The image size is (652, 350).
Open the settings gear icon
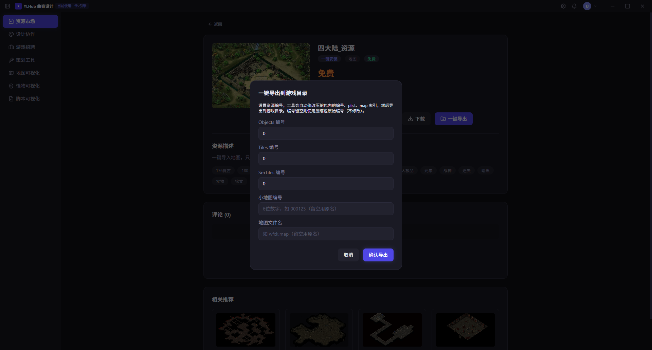pyautogui.click(x=563, y=6)
